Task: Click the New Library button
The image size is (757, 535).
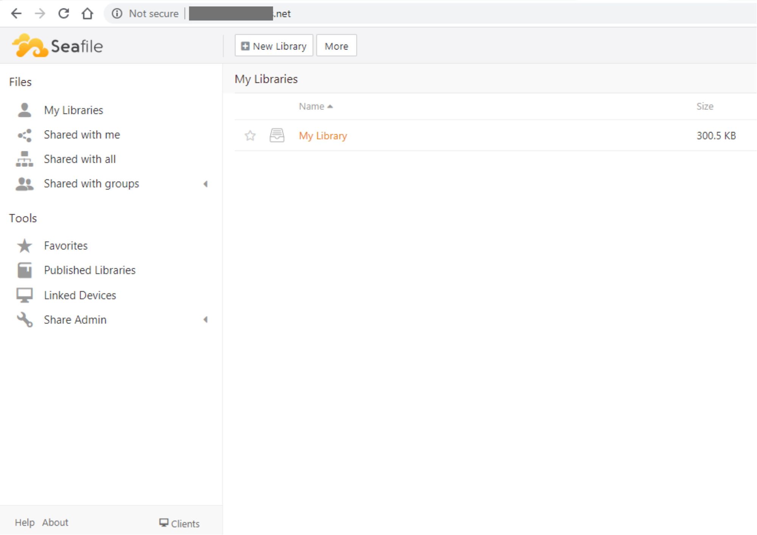Action: [274, 46]
